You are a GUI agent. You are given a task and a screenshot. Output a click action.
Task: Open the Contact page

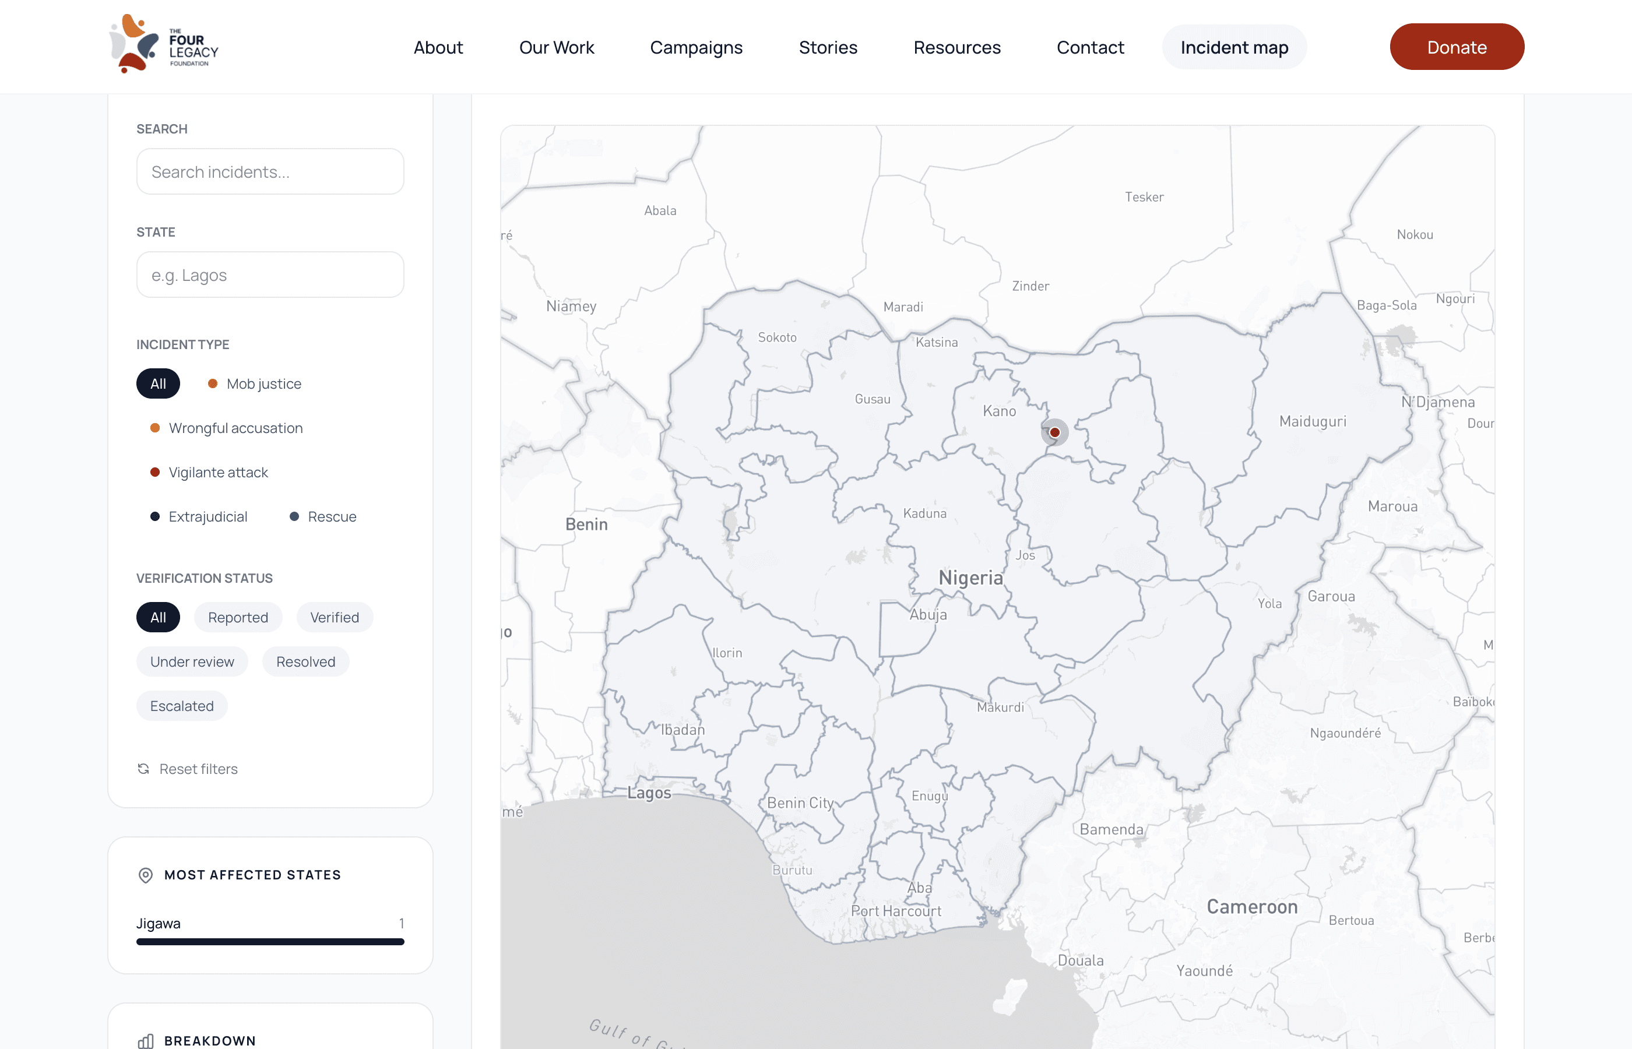click(x=1090, y=47)
